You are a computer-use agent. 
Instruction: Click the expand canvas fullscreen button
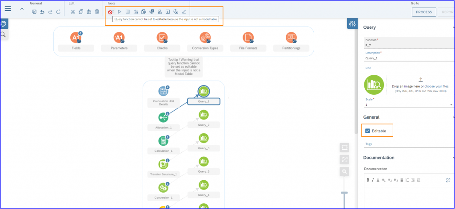[x=344, y=159]
